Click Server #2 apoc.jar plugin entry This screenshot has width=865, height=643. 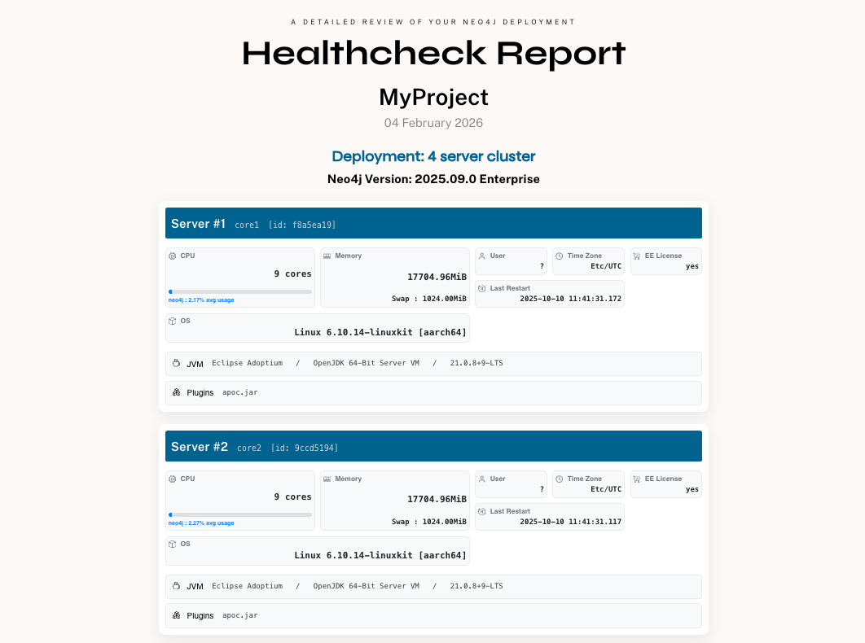coord(240,615)
